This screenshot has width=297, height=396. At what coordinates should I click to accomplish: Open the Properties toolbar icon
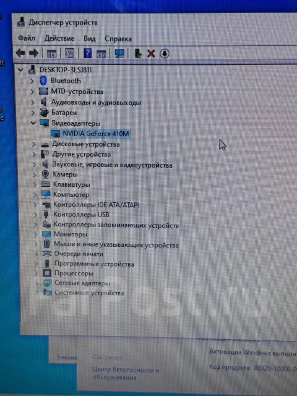[x=70, y=53]
